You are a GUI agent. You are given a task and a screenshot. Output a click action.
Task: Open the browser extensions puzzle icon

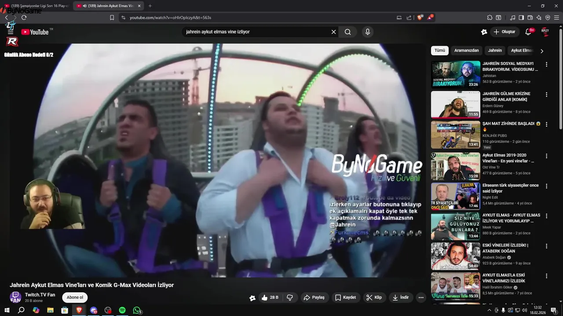490,18
